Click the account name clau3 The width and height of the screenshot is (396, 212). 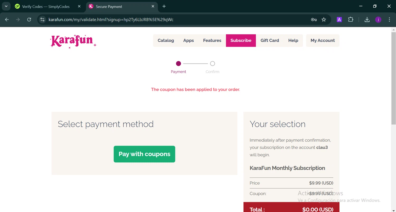(322, 147)
